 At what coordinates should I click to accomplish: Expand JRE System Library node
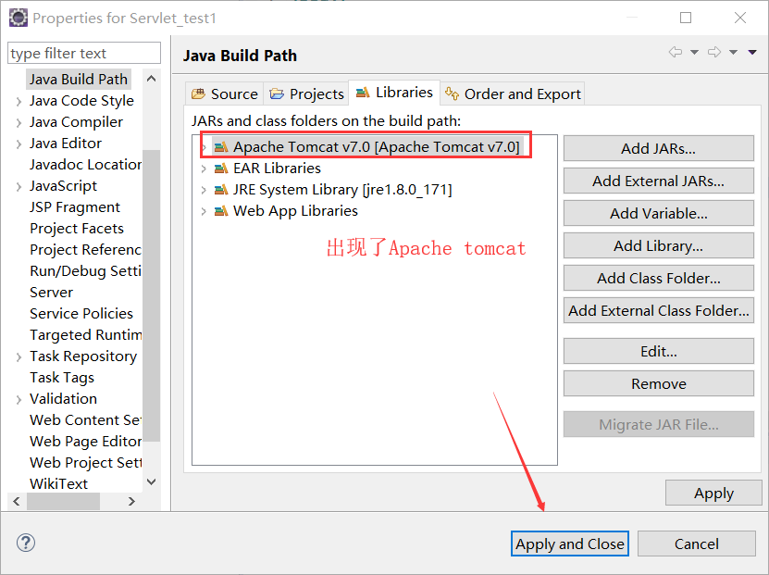tap(204, 190)
